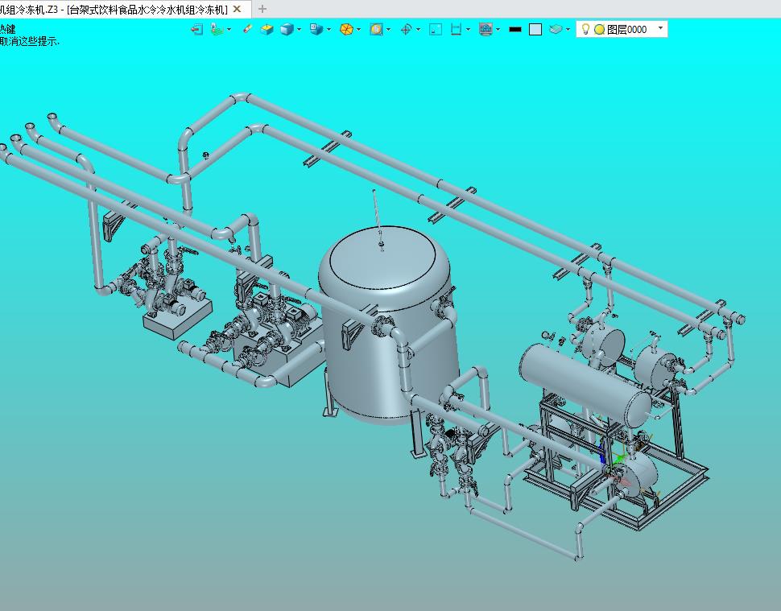The image size is (781, 611).
Task: Select the eraser tool icon
Action: pyautogui.click(x=247, y=29)
